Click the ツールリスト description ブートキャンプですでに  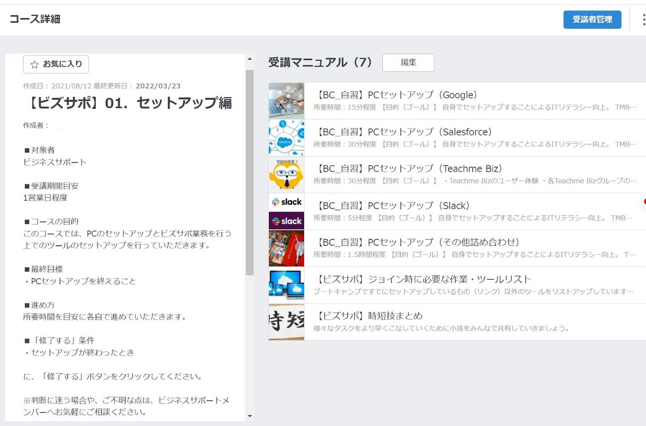(473, 291)
